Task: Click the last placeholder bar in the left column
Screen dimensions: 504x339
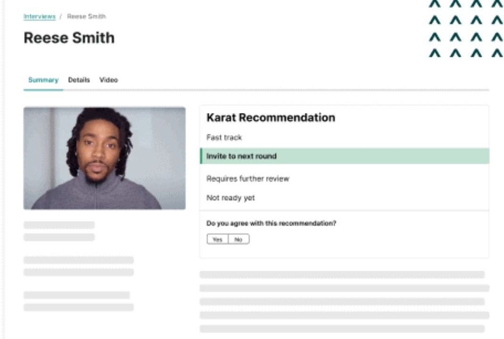Action: click(78, 307)
